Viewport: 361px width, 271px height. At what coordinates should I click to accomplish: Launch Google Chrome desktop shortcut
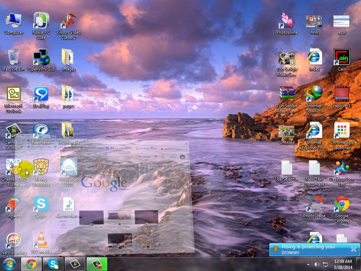[x=342, y=210]
